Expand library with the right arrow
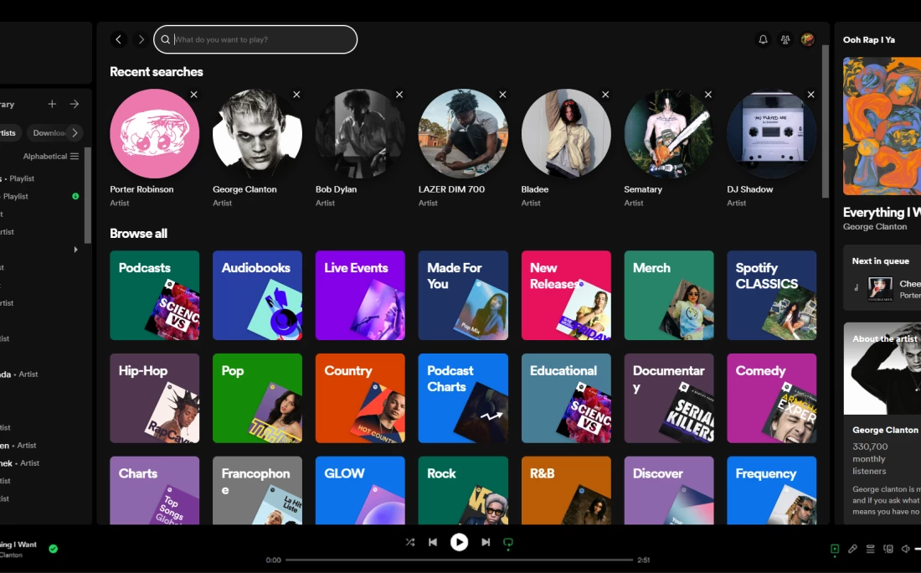This screenshot has width=921, height=573. tap(75, 104)
